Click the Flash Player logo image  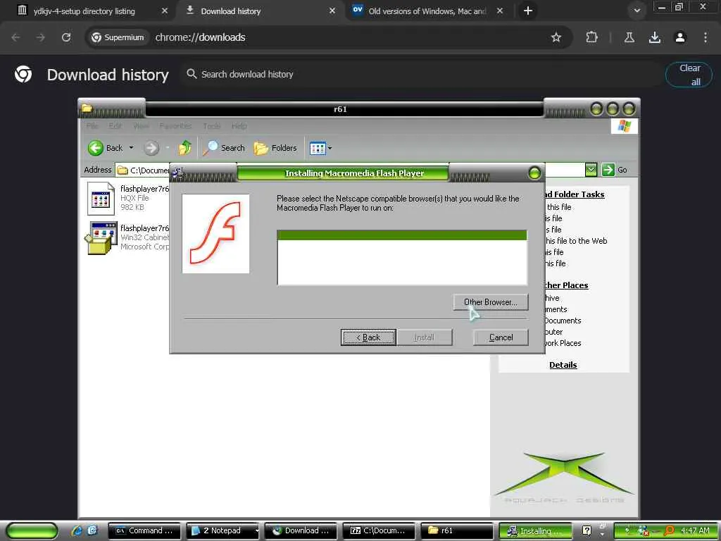click(215, 234)
